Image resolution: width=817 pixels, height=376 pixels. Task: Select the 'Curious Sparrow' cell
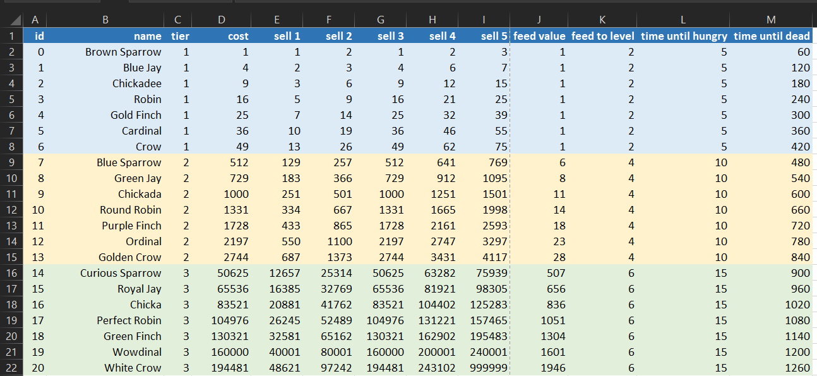click(x=105, y=273)
